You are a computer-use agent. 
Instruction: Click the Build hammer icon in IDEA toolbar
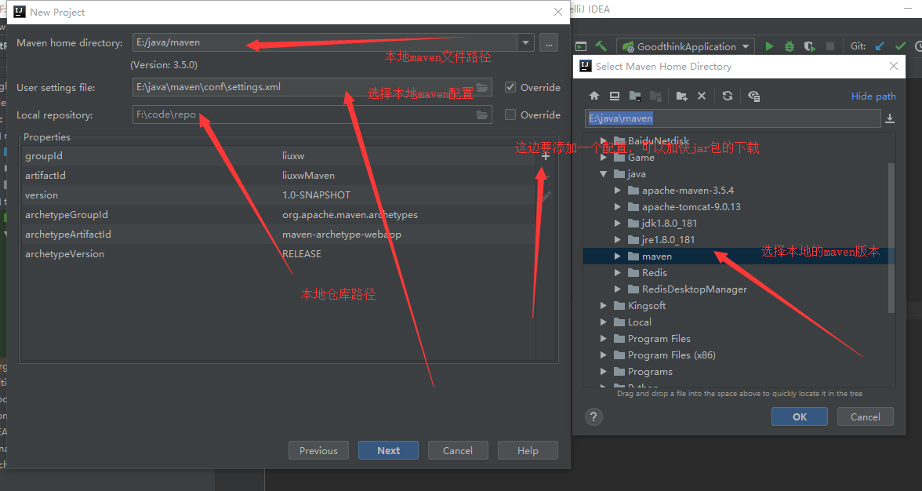pos(601,45)
